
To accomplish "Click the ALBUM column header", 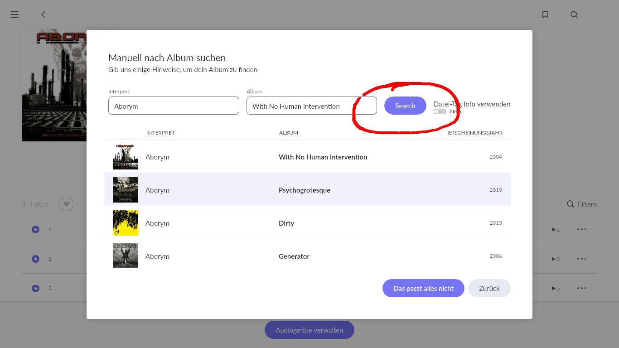I will pos(289,133).
